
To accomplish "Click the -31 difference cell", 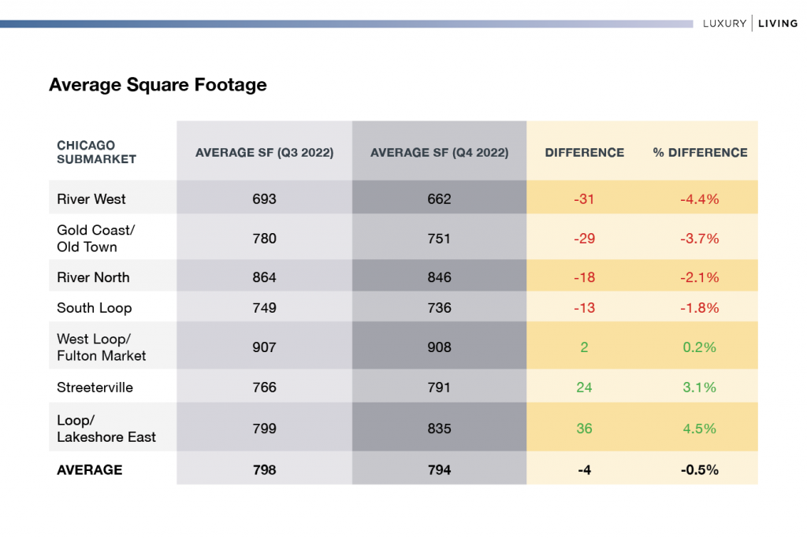I will (x=584, y=199).
